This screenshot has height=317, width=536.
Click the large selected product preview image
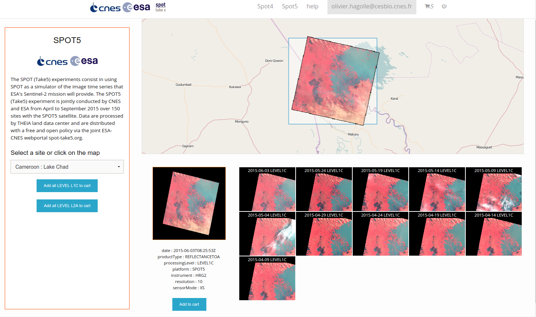pos(189,203)
